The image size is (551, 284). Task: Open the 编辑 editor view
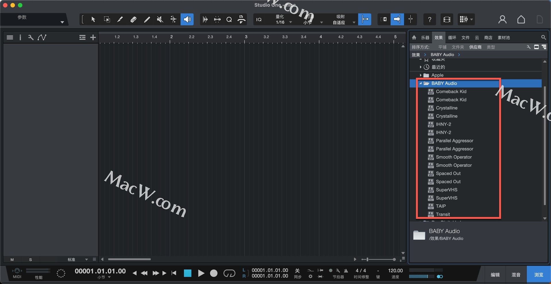coord(495,275)
